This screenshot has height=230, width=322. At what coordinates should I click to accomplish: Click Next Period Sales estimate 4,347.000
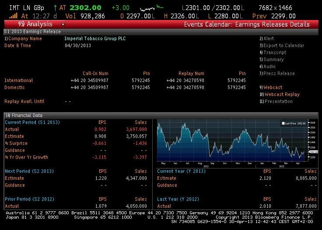tap(136, 178)
